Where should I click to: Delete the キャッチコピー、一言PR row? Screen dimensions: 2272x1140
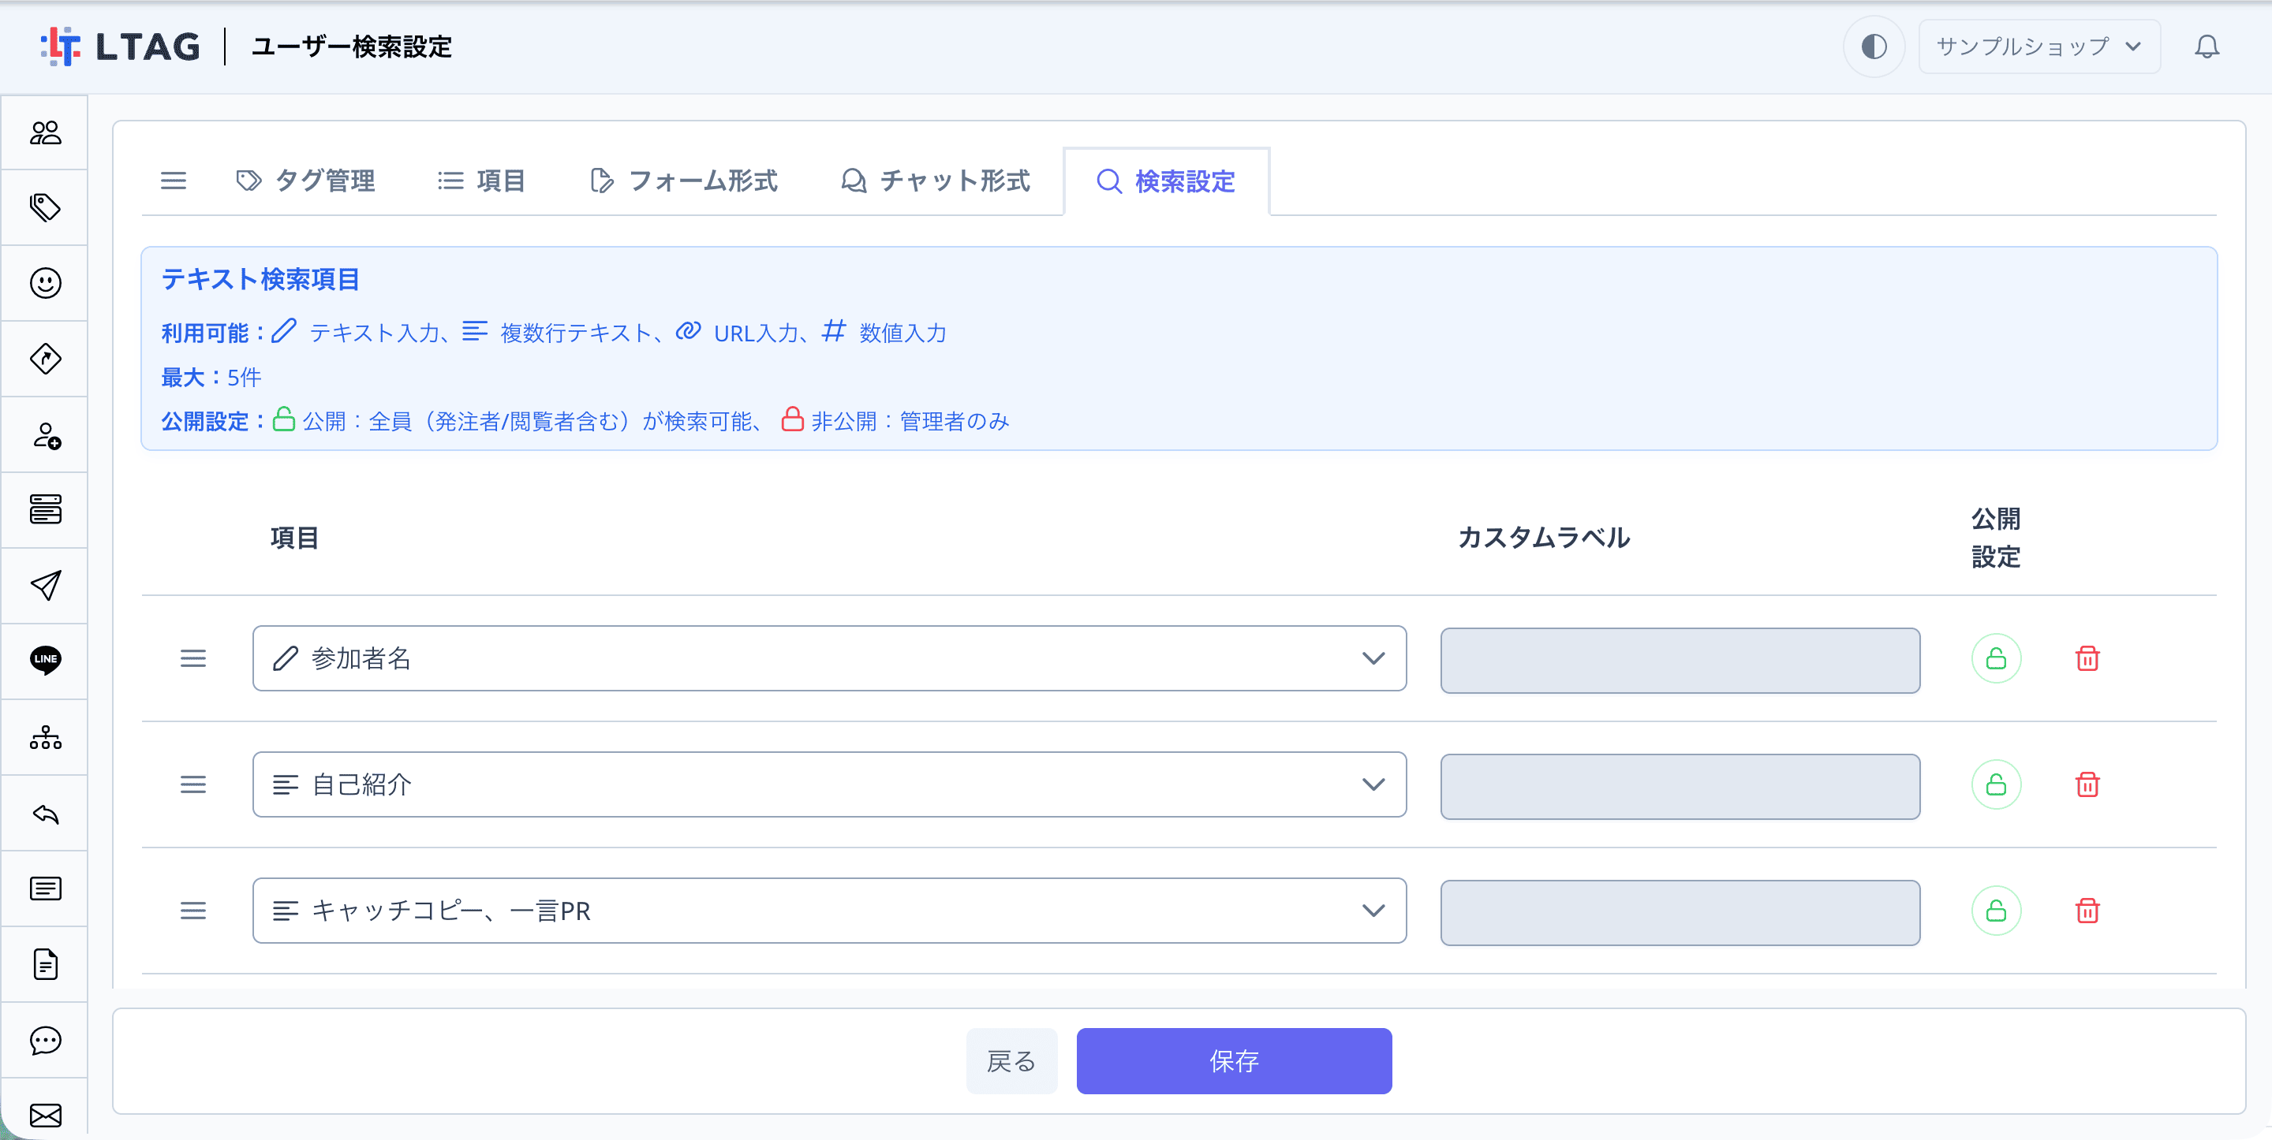tap(2087, 911)
